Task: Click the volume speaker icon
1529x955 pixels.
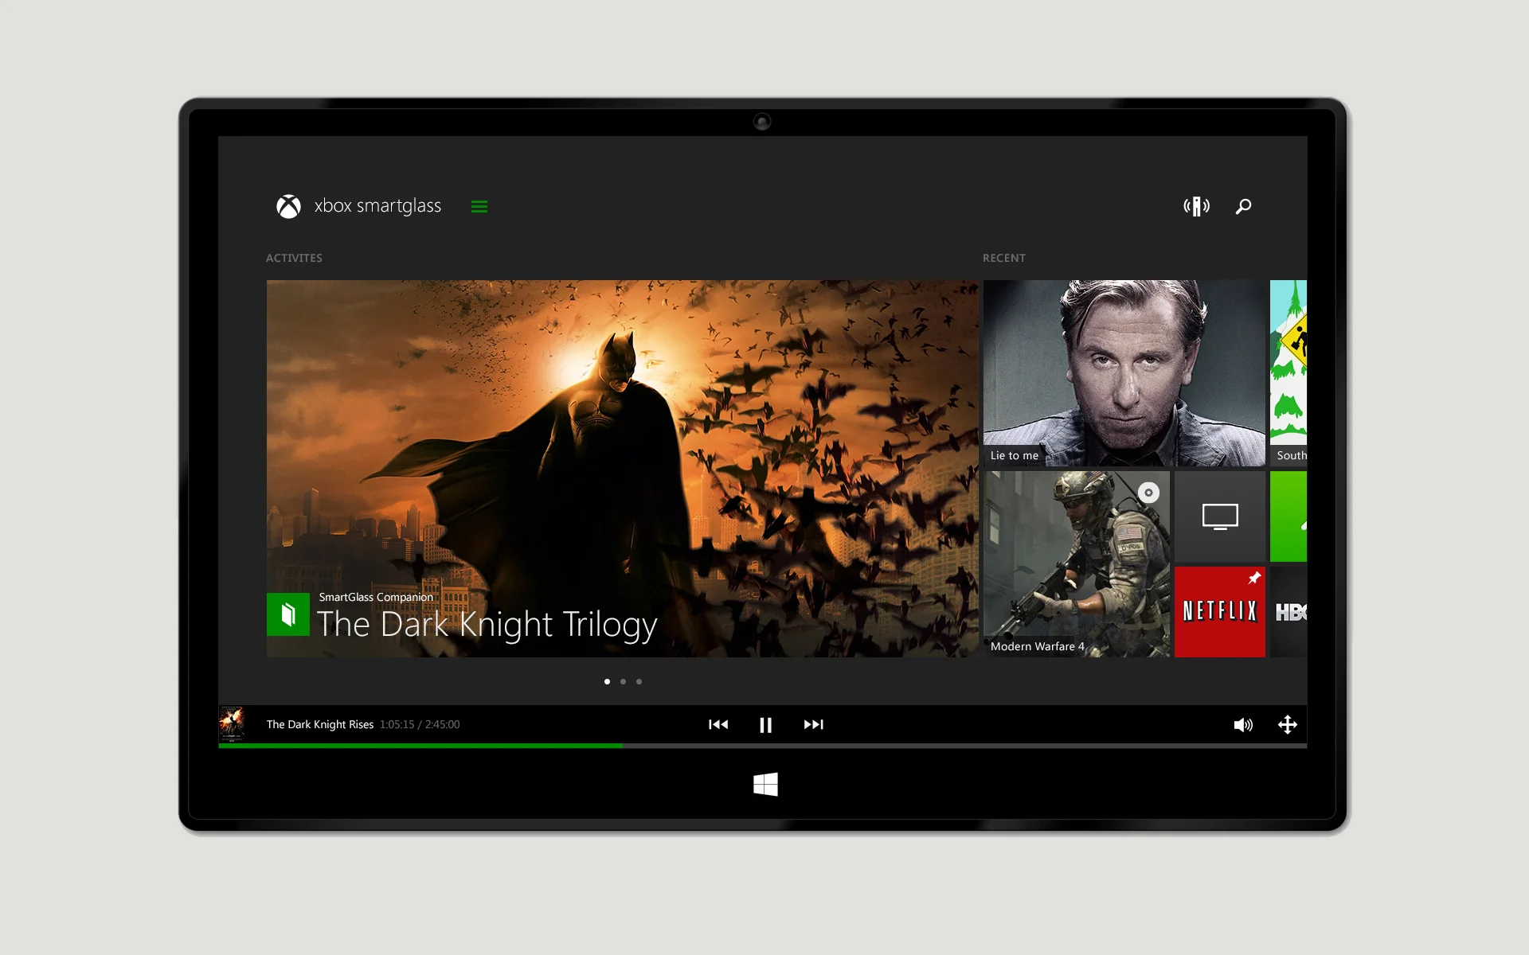Action: (x=1242, y=725)
